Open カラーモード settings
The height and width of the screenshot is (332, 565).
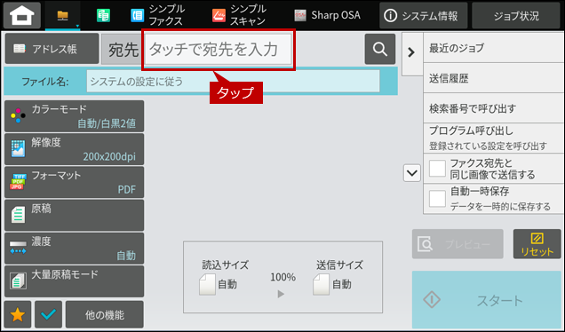pyautogui.click(x=75, y=116)
